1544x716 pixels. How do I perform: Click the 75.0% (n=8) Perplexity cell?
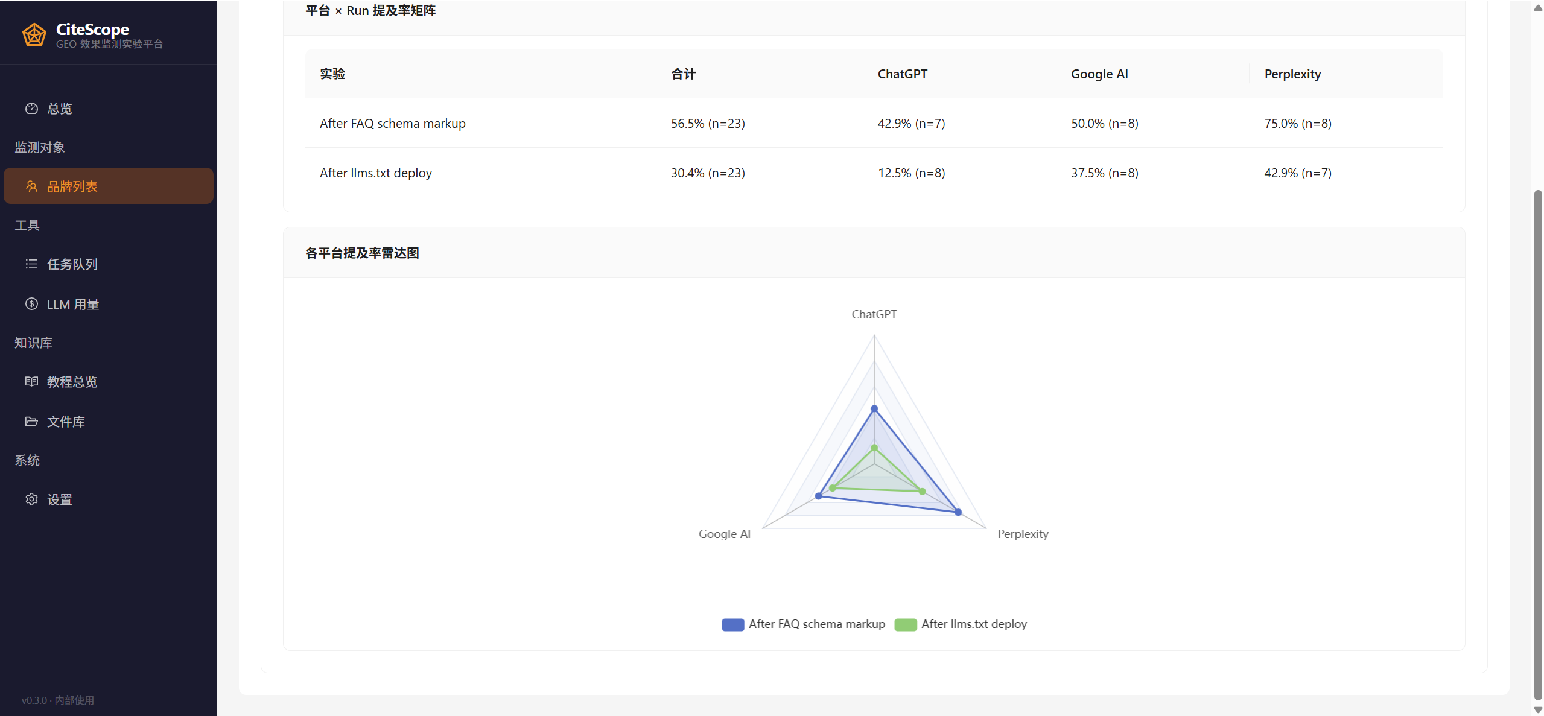[x=1298, y=124]
